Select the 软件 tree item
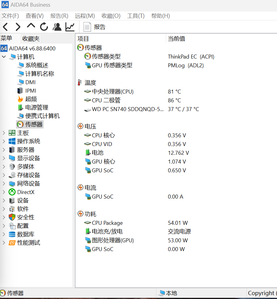 pos(23,209)
